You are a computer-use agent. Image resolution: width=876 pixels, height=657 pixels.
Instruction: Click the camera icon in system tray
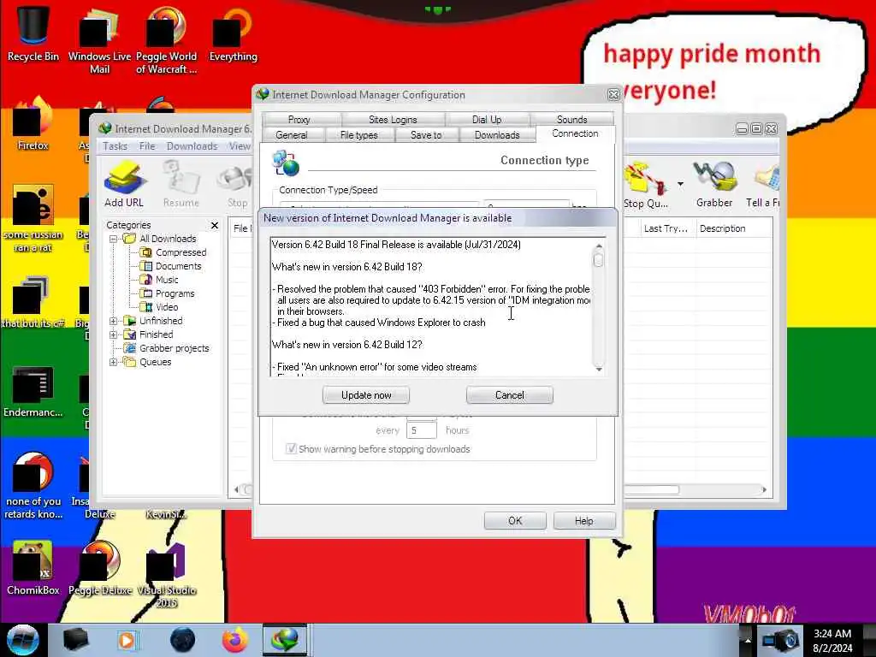pos(782,640)
